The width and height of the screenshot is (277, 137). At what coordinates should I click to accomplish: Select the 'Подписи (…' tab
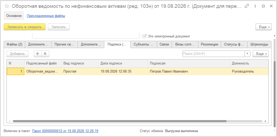pos(117,44)
